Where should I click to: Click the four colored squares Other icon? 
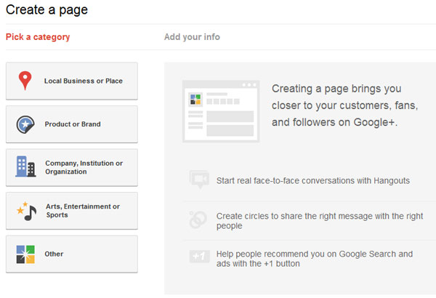(25, 254)
